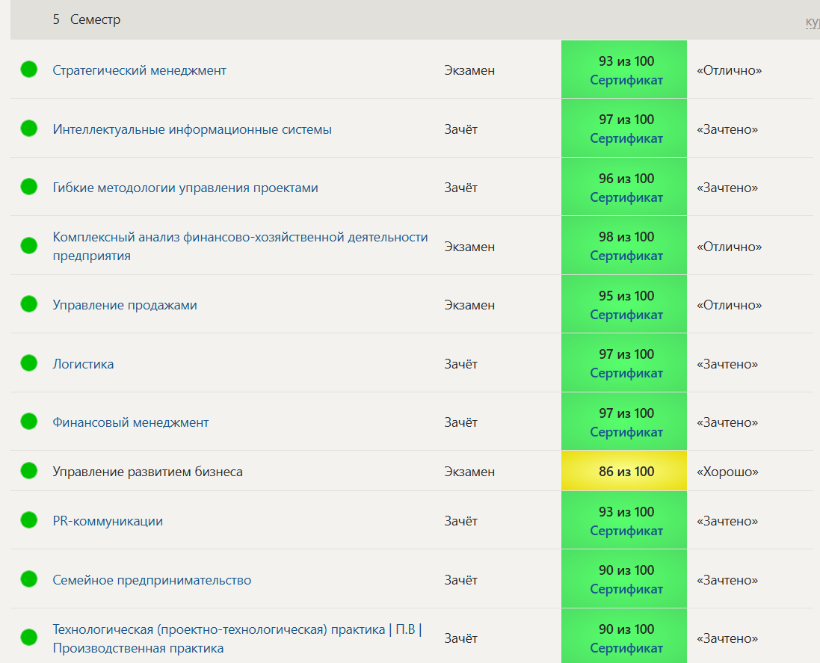
Task: Click green status dot beside Стратегический менеджмент
Action: tap(28, 70)
